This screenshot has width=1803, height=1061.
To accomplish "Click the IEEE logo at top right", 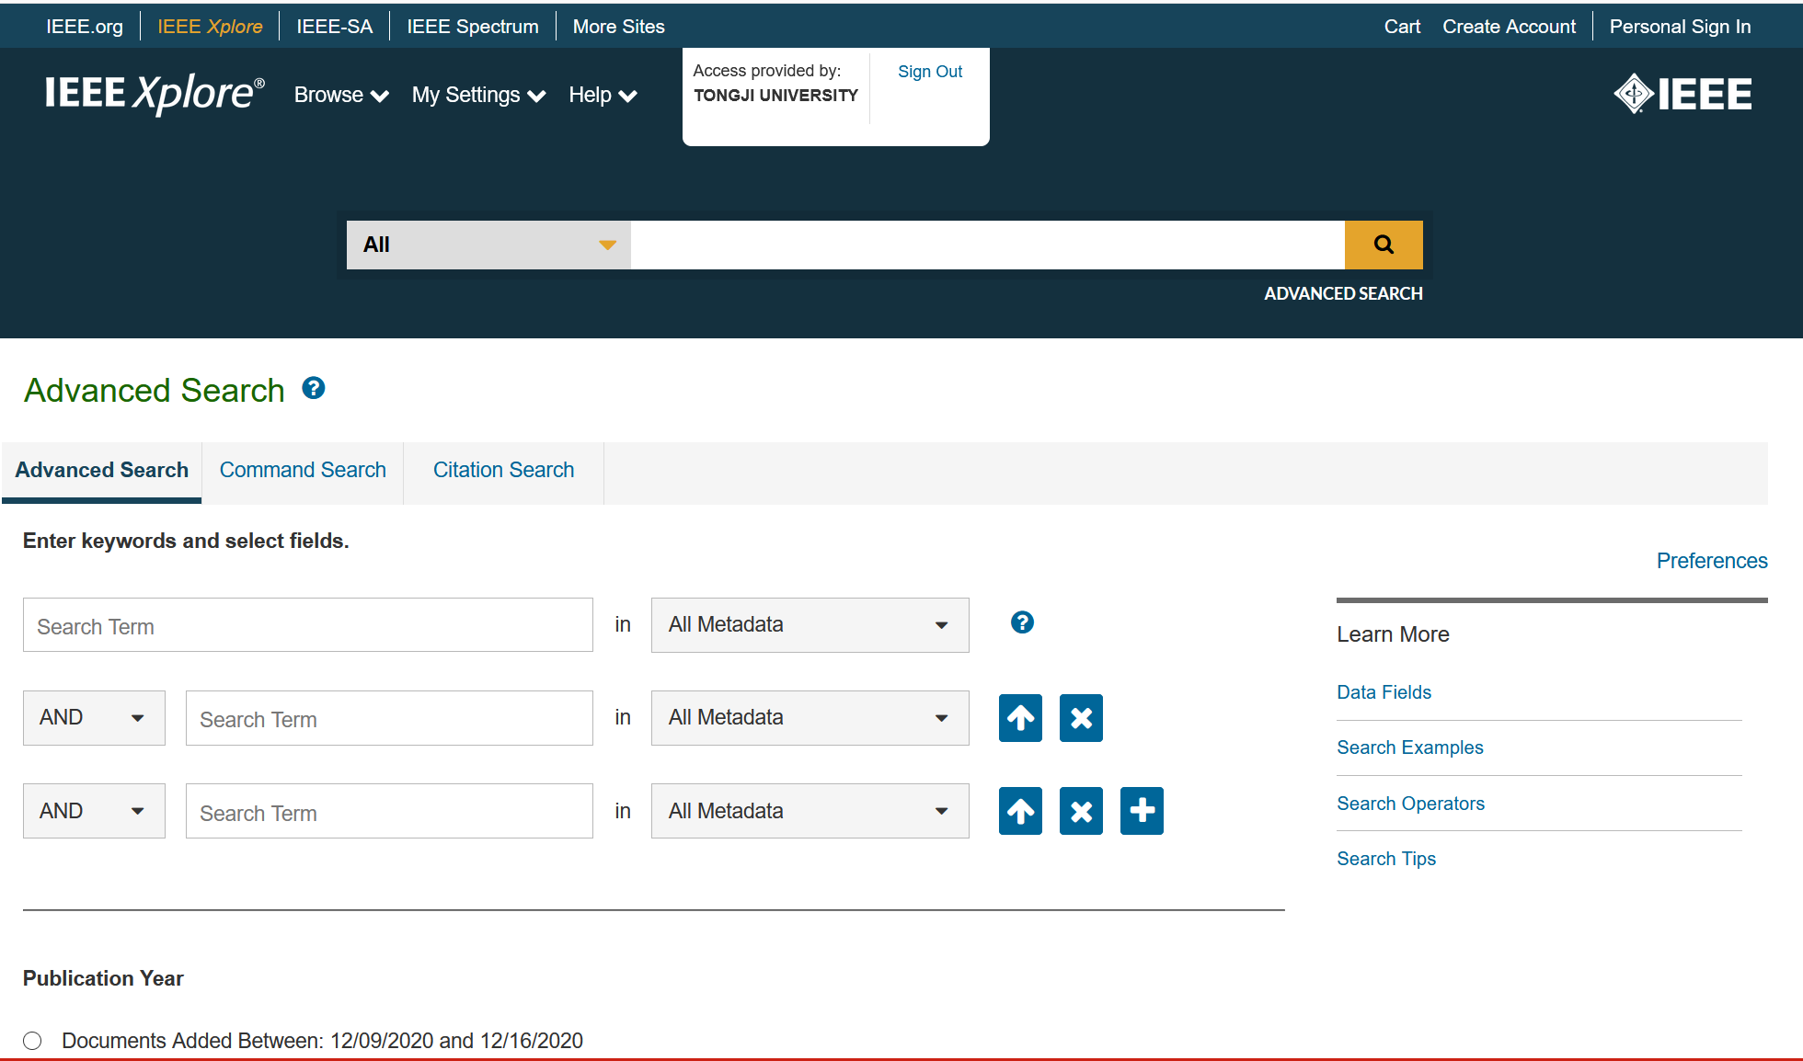I will (1682, 94).
